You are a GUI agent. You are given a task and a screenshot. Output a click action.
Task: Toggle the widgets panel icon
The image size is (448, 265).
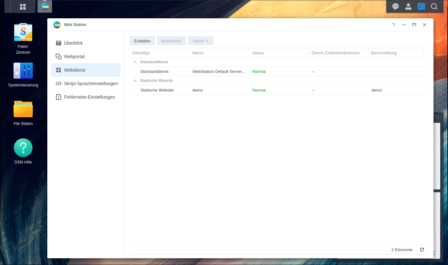[421, 6]
